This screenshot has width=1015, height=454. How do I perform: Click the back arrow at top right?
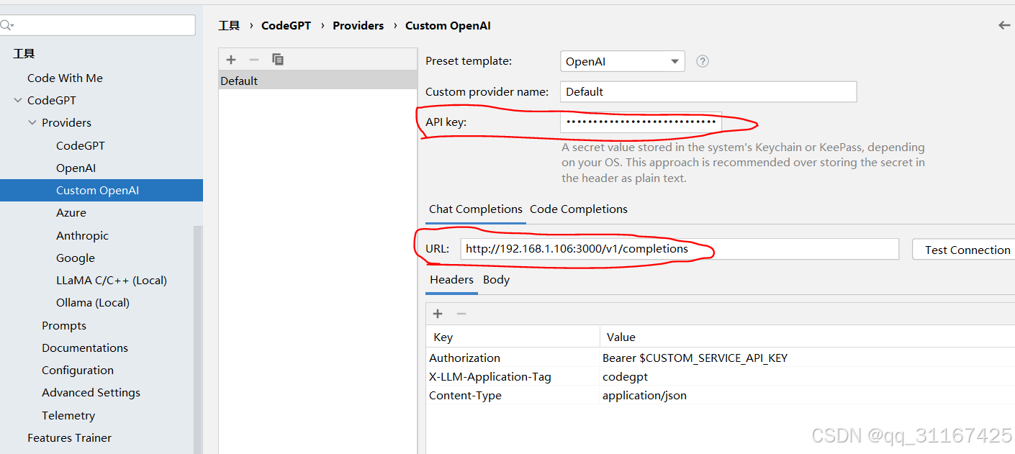coord(1003,25)
